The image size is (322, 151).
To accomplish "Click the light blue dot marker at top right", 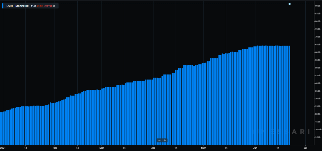I will [289, 4].
